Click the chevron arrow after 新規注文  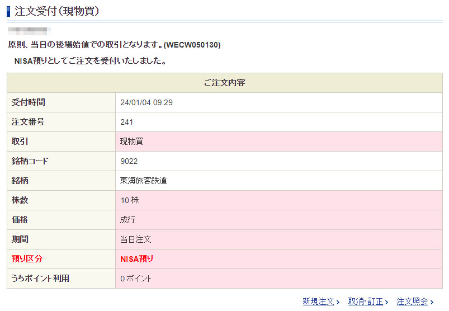[x=338, y=302]
